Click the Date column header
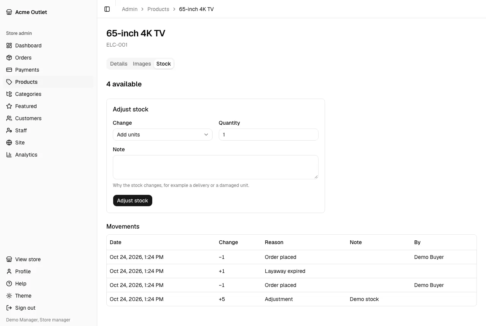This screenshot has width=486, height=326. click(115, 242)
